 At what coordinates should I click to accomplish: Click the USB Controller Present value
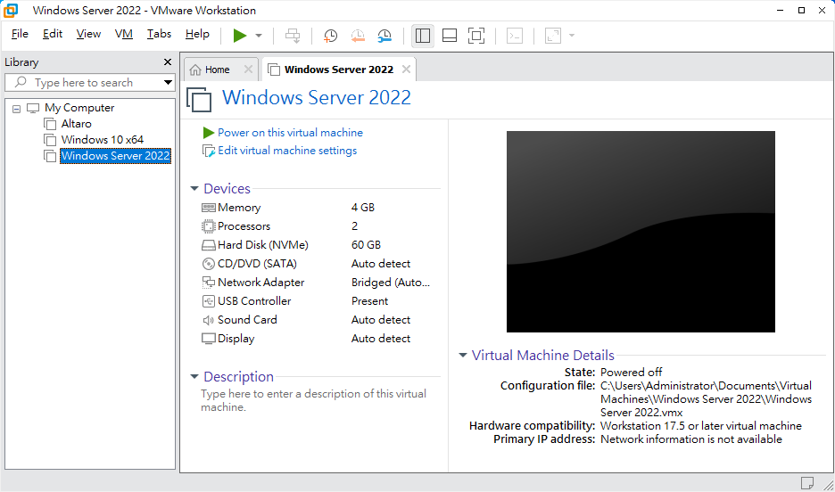pos(369,301)
